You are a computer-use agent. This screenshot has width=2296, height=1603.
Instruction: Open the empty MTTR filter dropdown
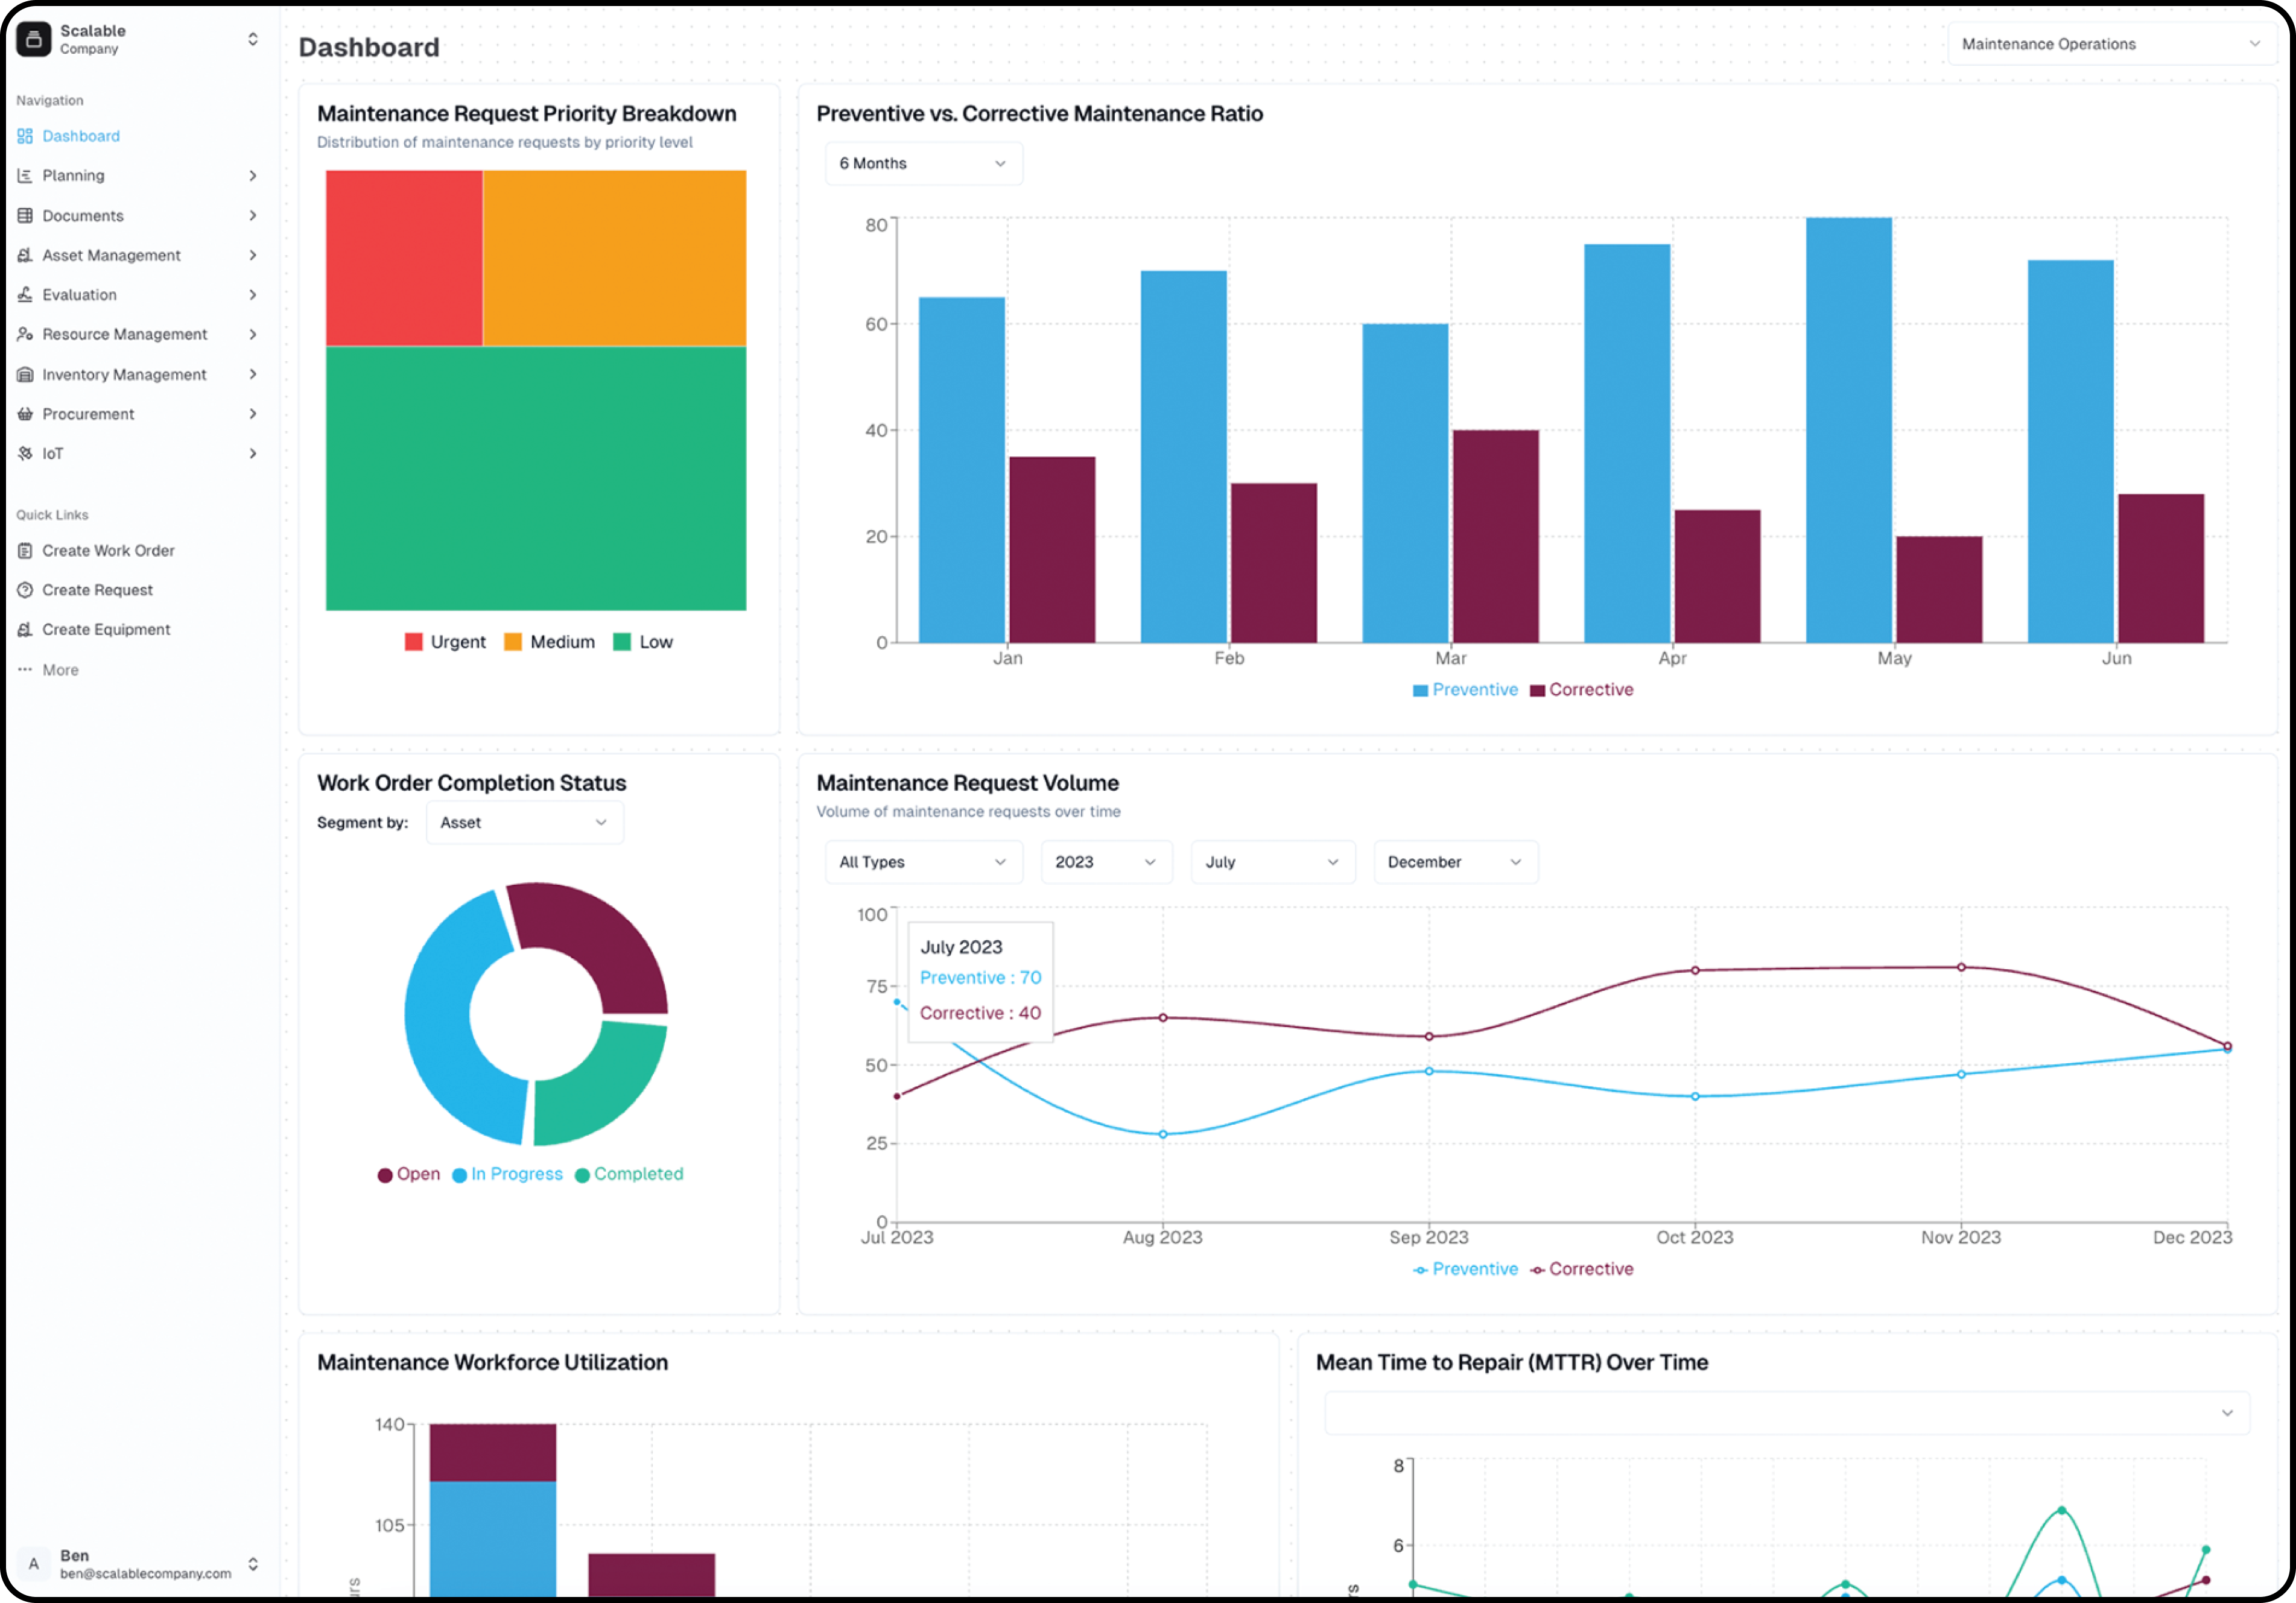click(1786, 1413)
